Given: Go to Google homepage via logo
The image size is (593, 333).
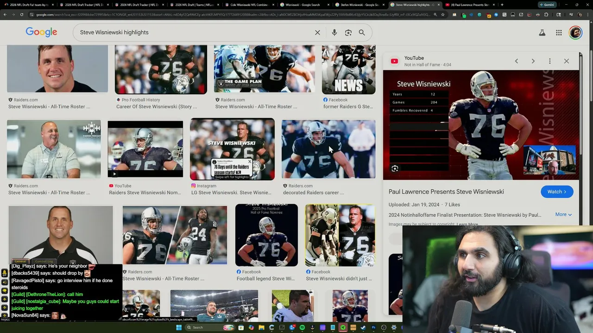Looking at the screenshot, I should click(x=41, y=32).
